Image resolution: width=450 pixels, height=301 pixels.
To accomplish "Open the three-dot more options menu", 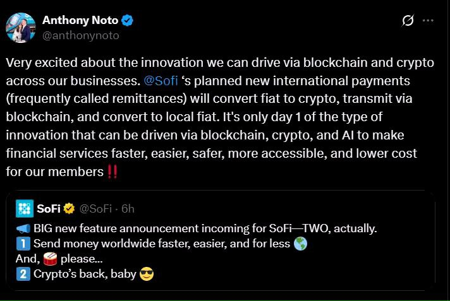I will (428, 20).
